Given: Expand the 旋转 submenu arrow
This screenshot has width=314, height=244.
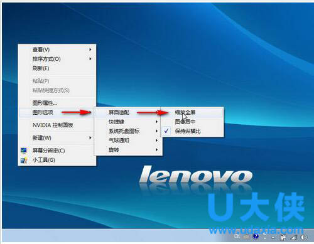Looking at the screenshot, I should (x=156, y=150).
